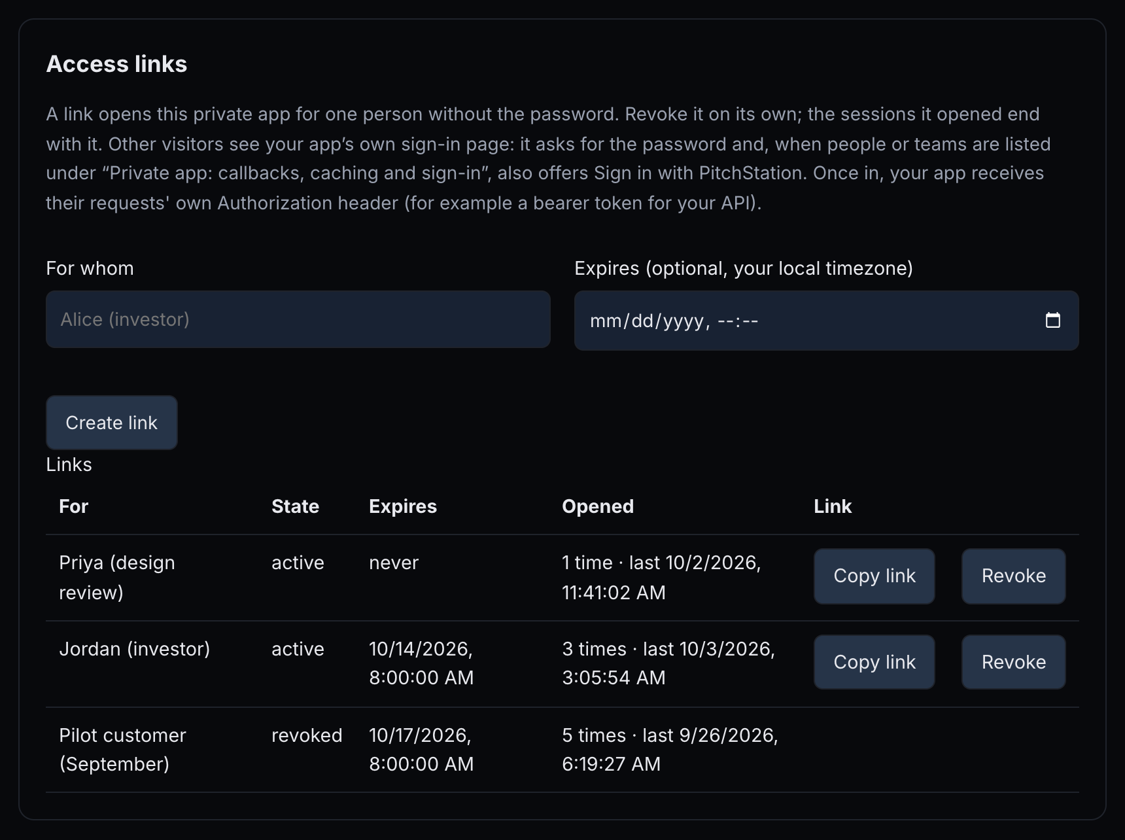Open the calendar picker icon in Expires field
Viewport: 1125px width, 840px height.
pos(1052,320)
